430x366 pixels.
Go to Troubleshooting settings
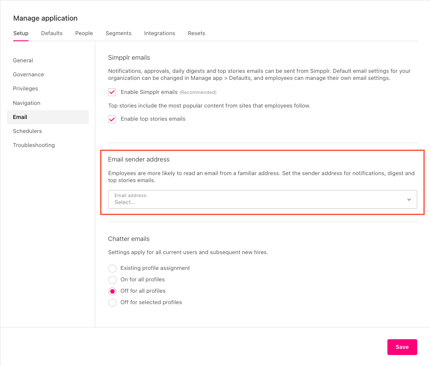(34, 145)
